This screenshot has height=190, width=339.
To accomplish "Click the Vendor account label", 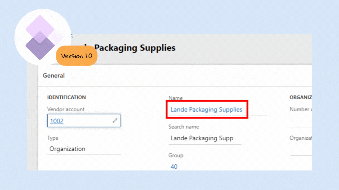I will [x=66, y=109].
